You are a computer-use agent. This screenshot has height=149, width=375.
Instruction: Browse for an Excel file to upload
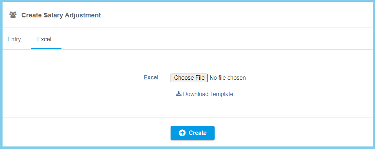point(189,78)
